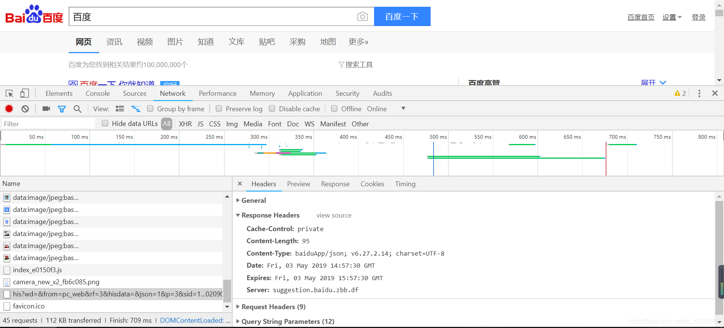Toggle the blue filter funnel icon
This screenshot has height=328, width=724.
pyautogui.click(x=62, y=109)
